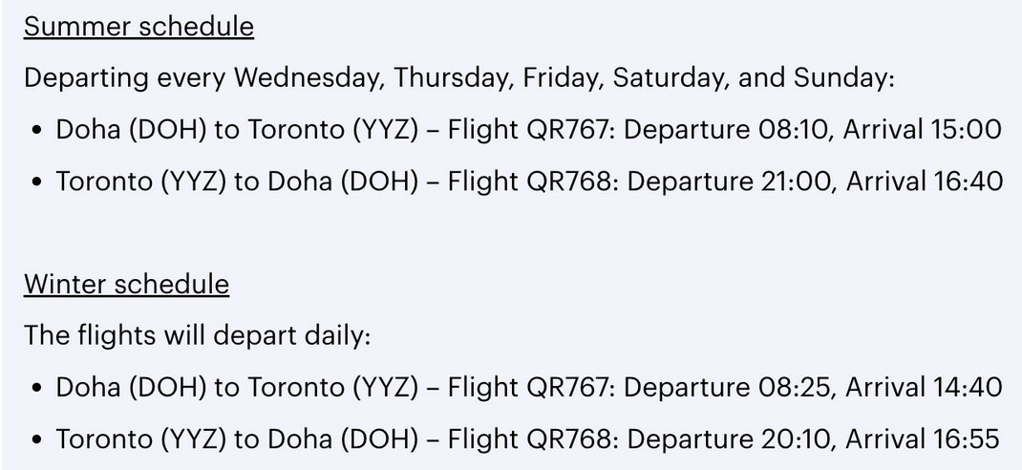Click the 15:00 arrival time
Image resolution: width=1022 pixels, height=470 pixels.
(965, 130)
